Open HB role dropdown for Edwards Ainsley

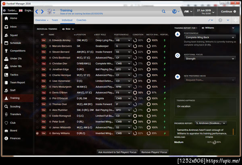coord(123,40)
